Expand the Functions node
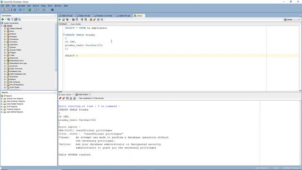Image resolution: width=302 pixels, height=170 pixels. pyautogui.click(x=5, y=42)
